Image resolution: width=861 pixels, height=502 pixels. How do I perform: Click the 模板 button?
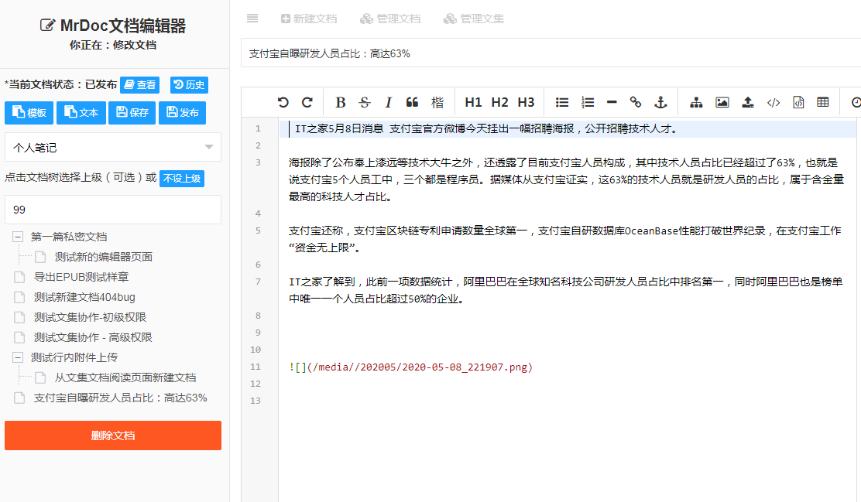point(29,112)
